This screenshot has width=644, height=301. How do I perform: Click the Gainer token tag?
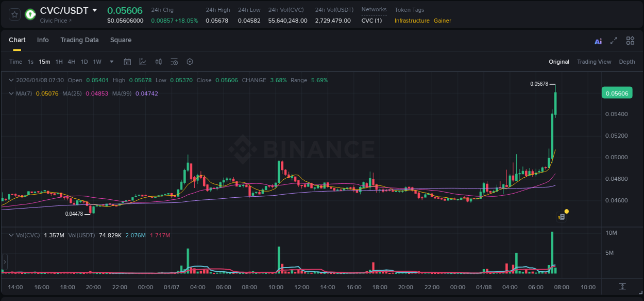(443, 21)
